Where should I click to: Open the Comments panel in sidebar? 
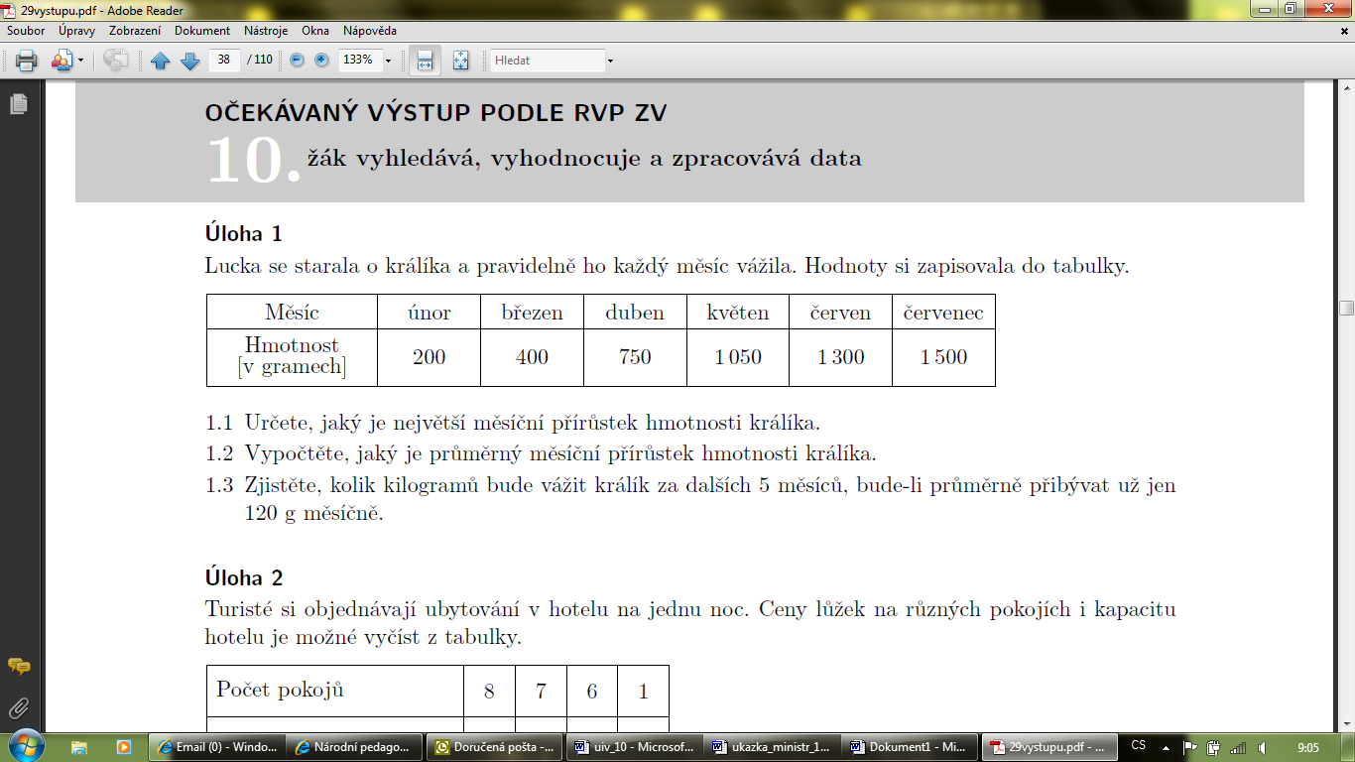[x=18, y=666]
